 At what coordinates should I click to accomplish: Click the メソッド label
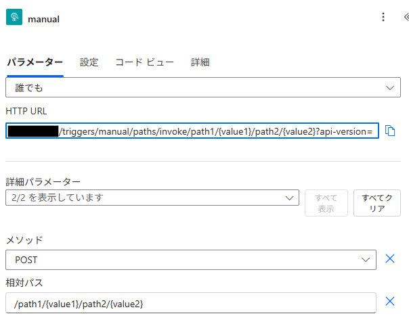click(24, 240)
